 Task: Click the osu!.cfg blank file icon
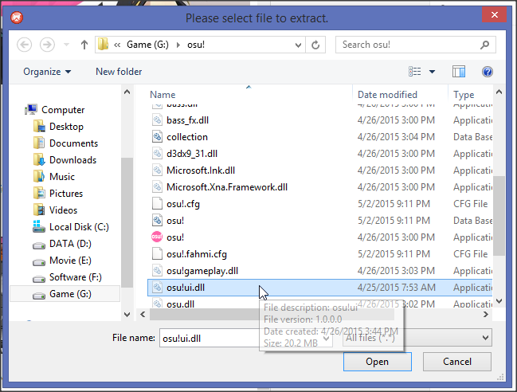click(x=157, y=203)
